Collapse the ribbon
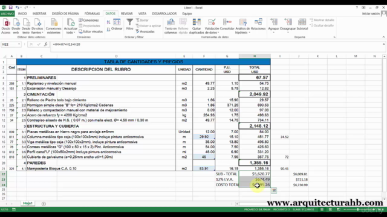Image resolution: width=387 pixels, height=217 pixels. point(384,37)
